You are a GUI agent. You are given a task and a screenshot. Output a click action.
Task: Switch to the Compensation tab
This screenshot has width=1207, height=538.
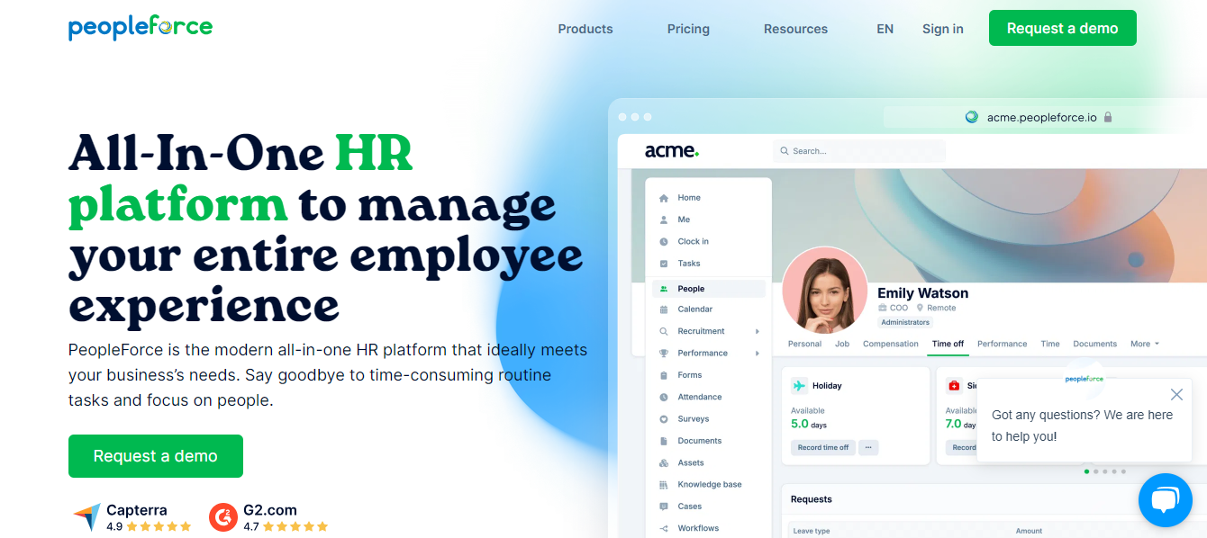pos(891,344)
